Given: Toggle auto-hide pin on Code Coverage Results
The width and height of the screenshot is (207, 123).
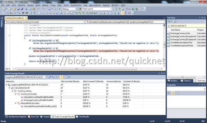Looking at the screenshot, I should point(162,73).
